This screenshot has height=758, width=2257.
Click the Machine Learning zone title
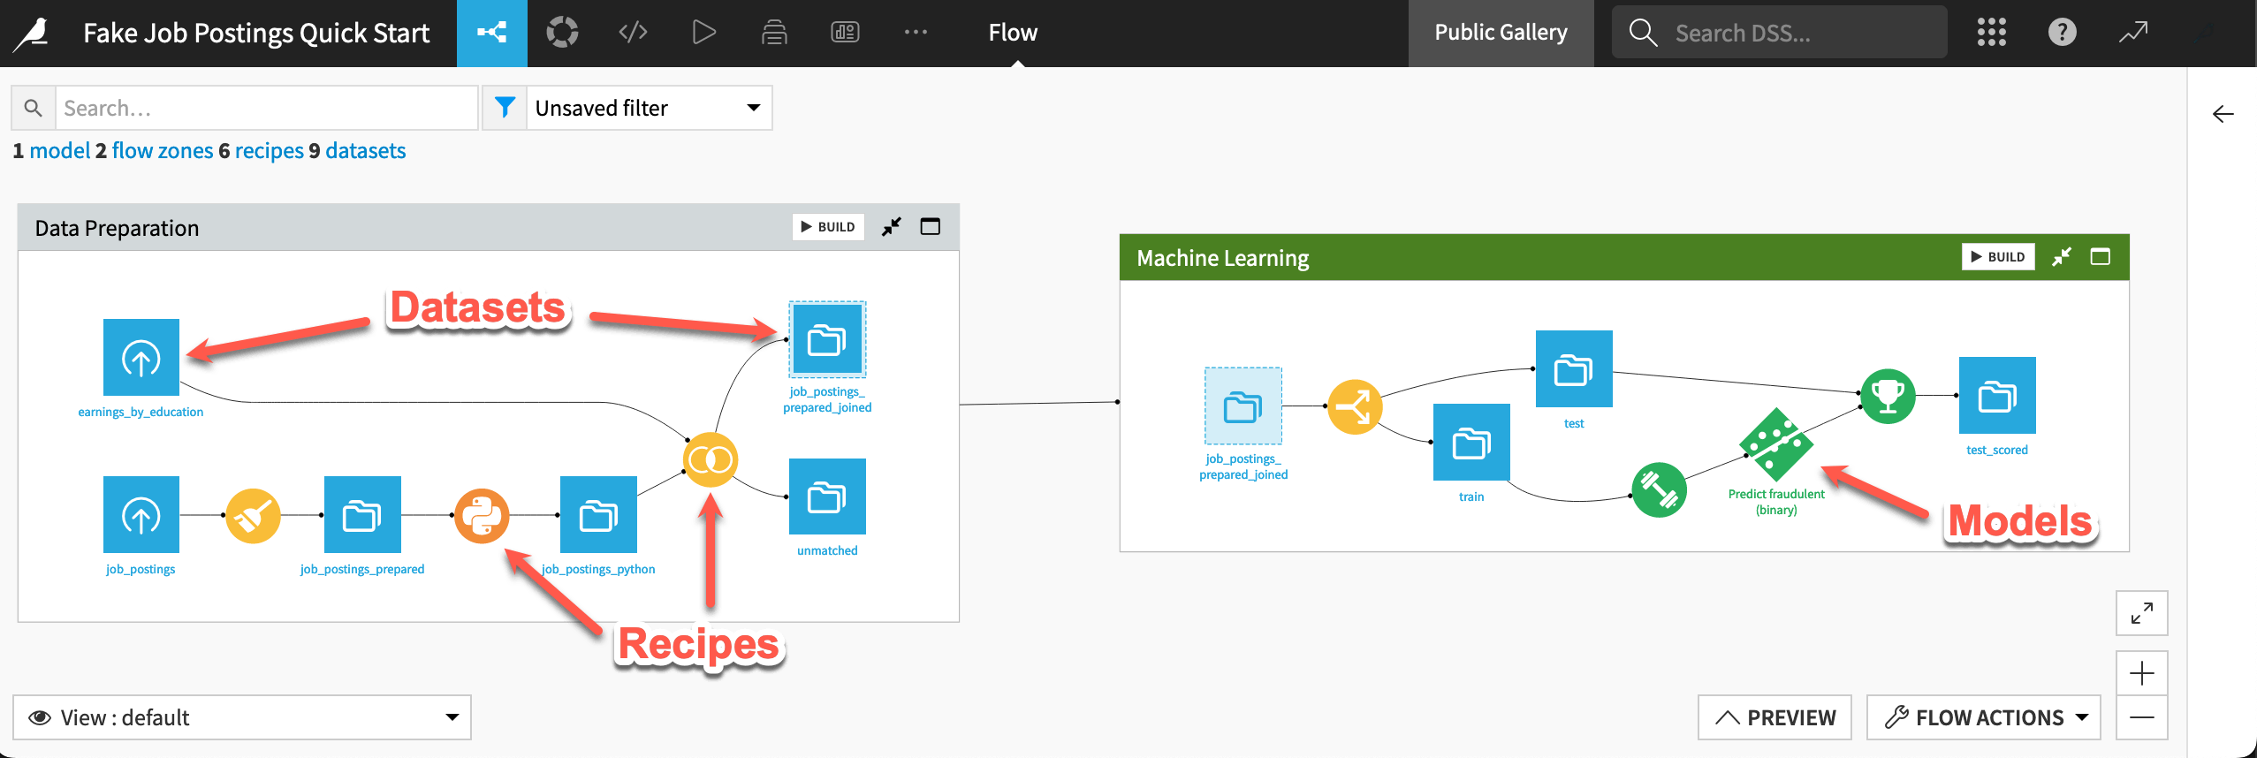1222,258
